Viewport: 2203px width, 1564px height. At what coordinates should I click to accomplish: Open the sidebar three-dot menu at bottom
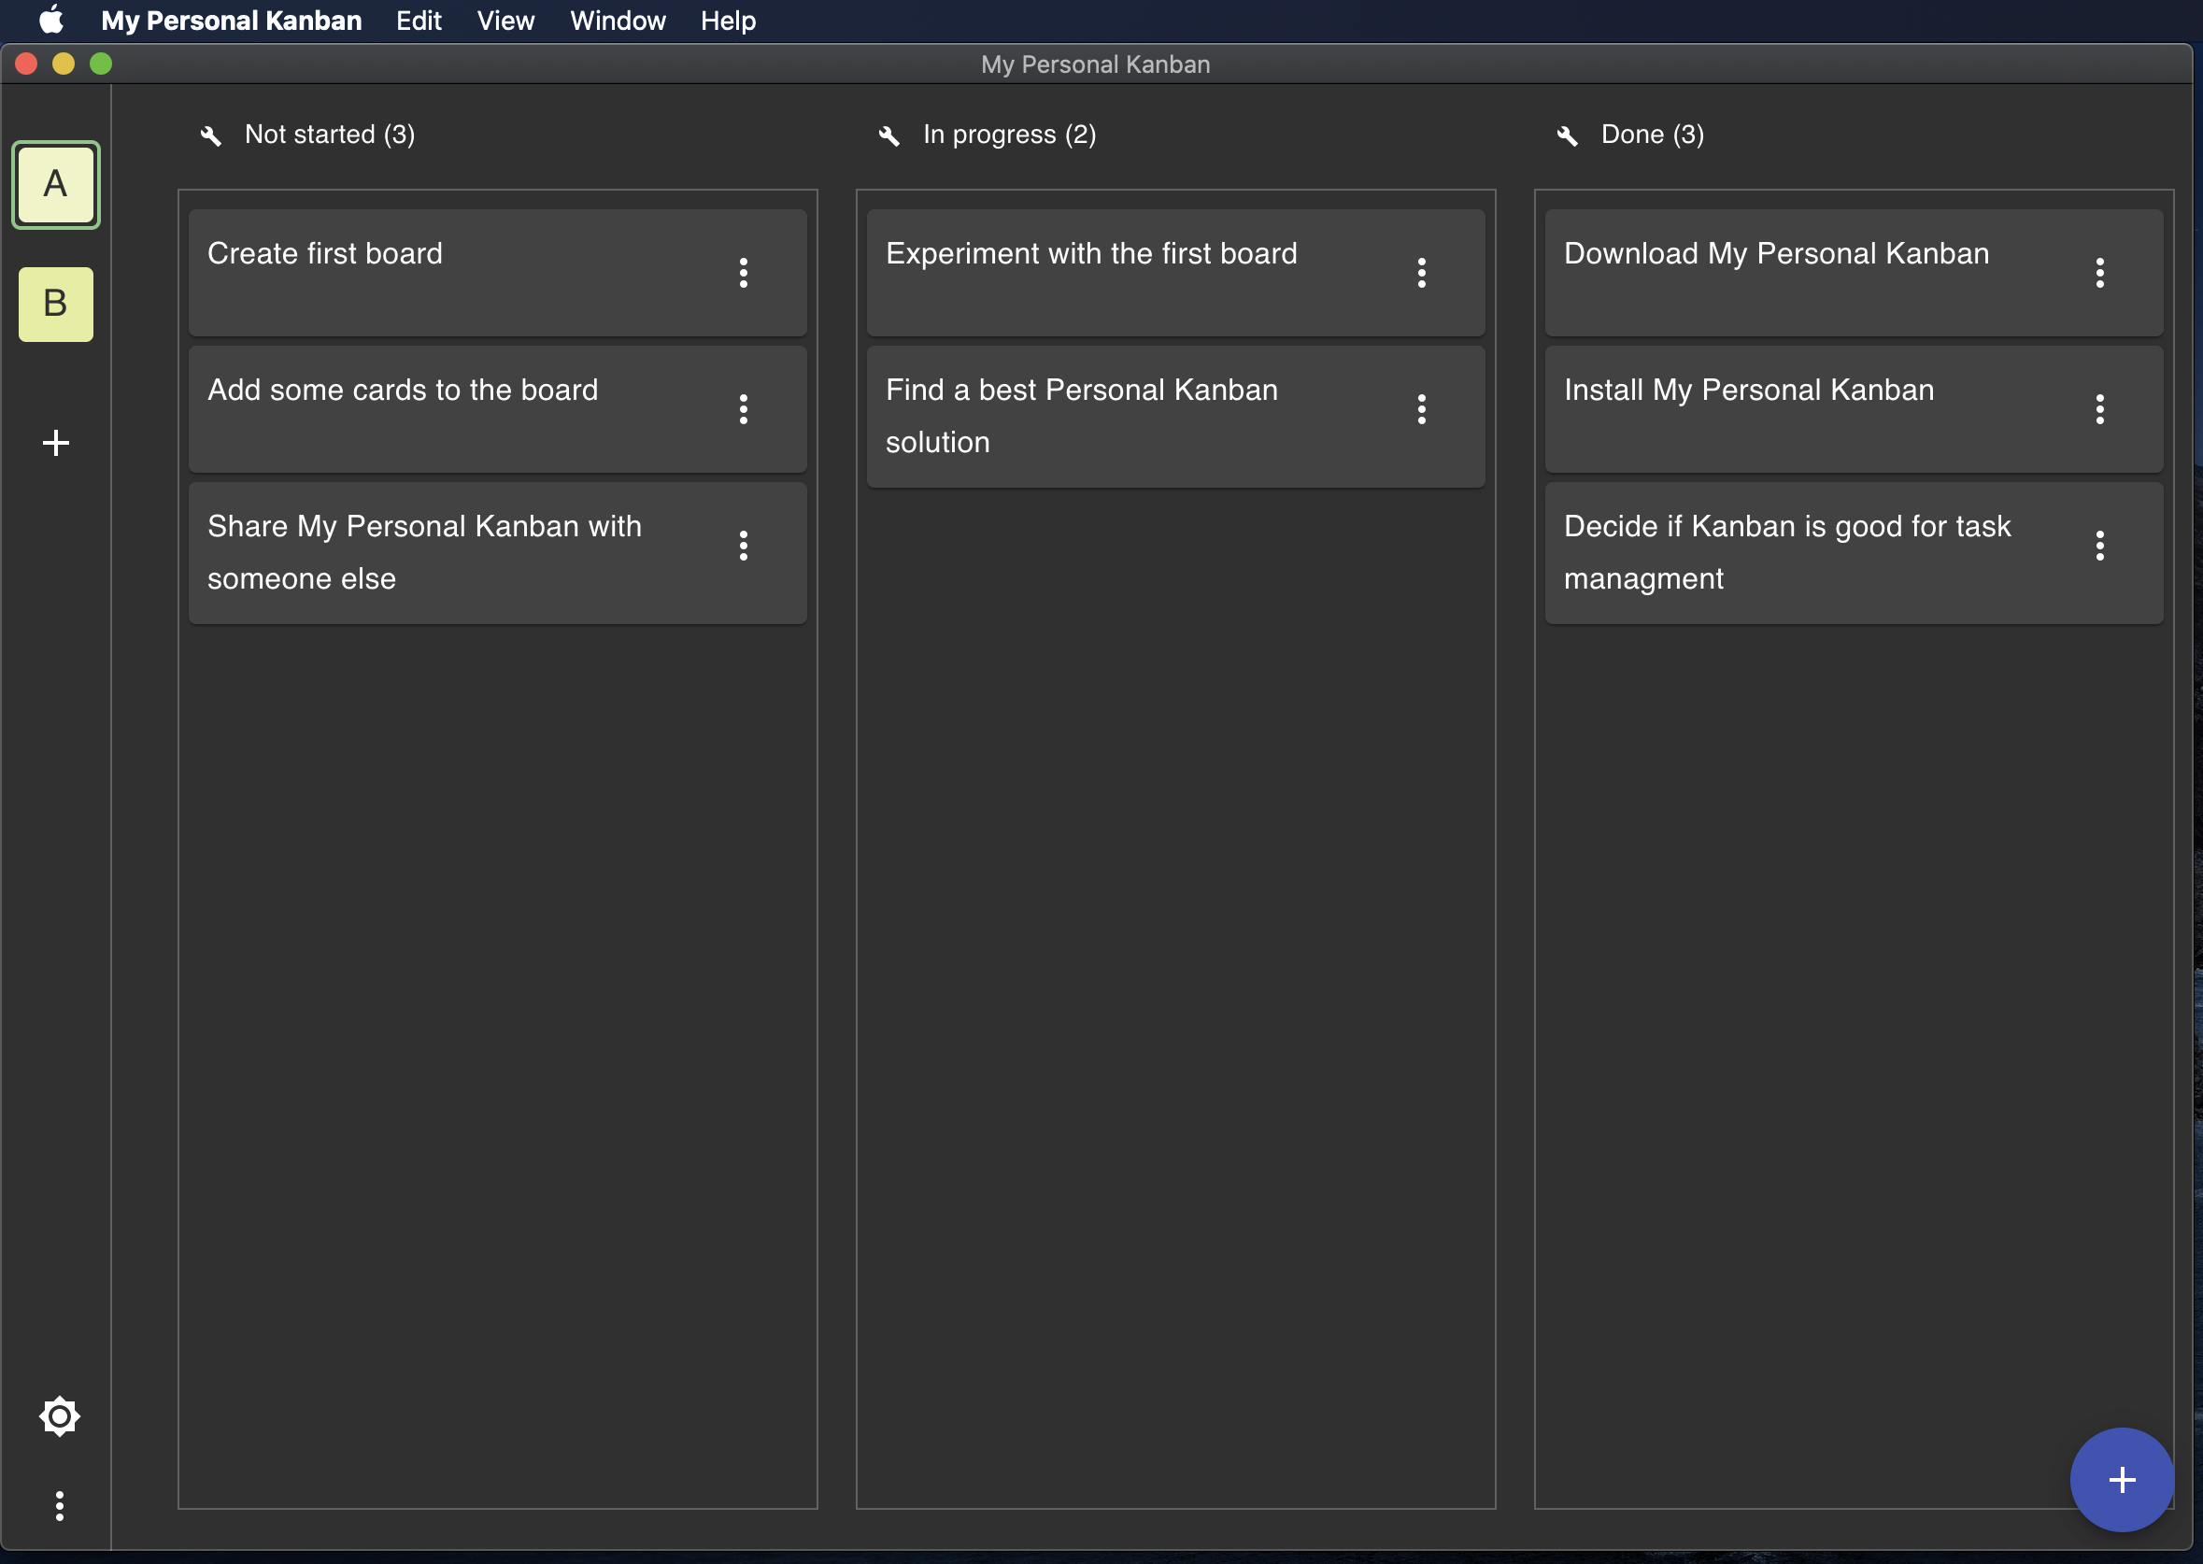(60, 1505)
